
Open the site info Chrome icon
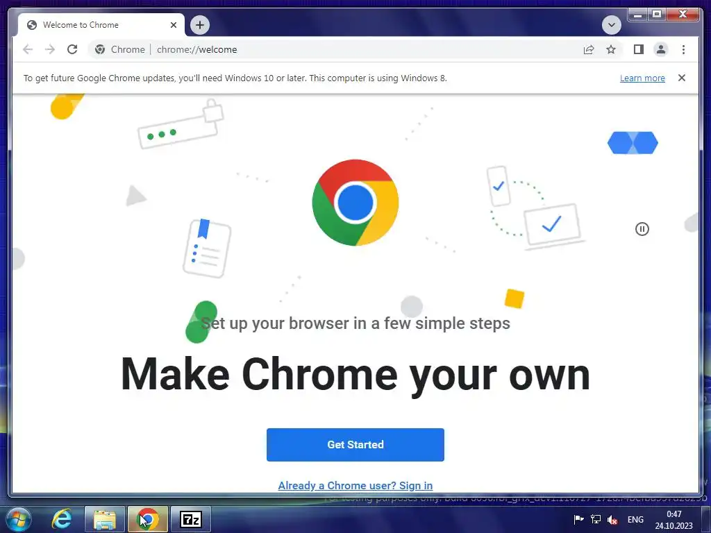click(100, 49)
